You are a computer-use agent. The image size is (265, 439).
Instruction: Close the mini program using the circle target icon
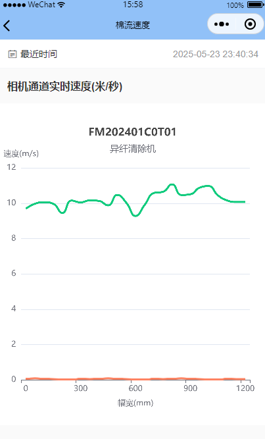(x=250, y=24)
